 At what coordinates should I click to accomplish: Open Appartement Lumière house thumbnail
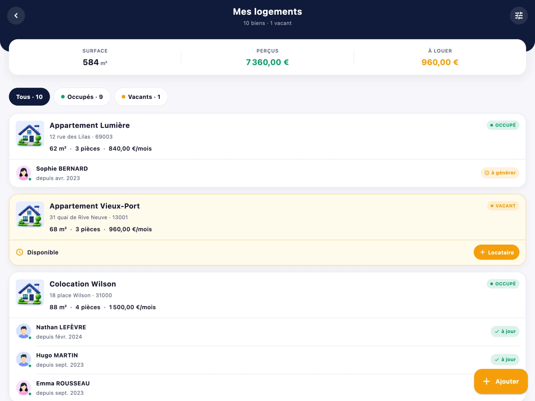pos(30,134)
